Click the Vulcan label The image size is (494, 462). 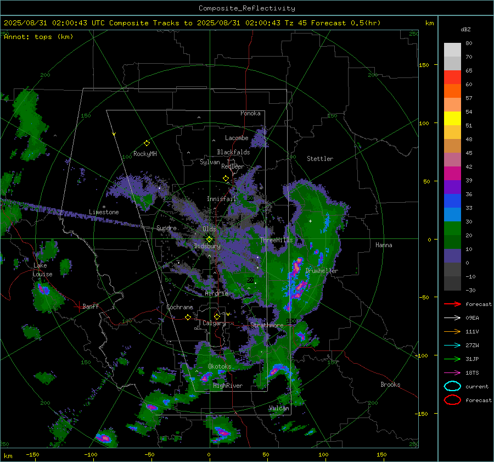(279, 408)
